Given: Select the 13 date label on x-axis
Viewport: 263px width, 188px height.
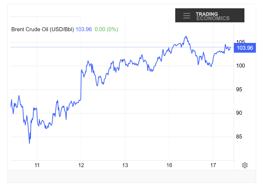Looking at the screenshot, I should 125,165.
